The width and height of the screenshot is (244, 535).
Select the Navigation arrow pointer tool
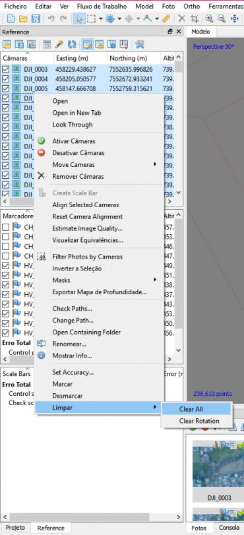point(79,19)
